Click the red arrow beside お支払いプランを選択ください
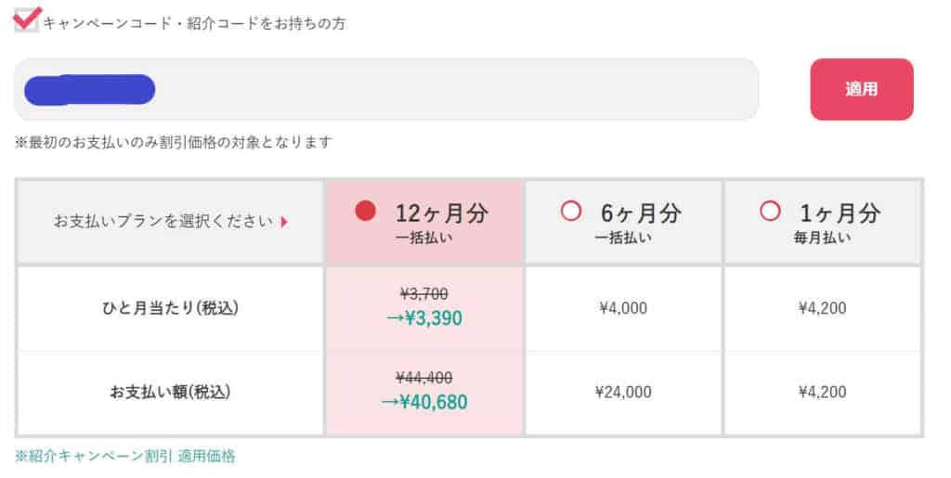The image size is (951, 478). click(x=284, y=222)
